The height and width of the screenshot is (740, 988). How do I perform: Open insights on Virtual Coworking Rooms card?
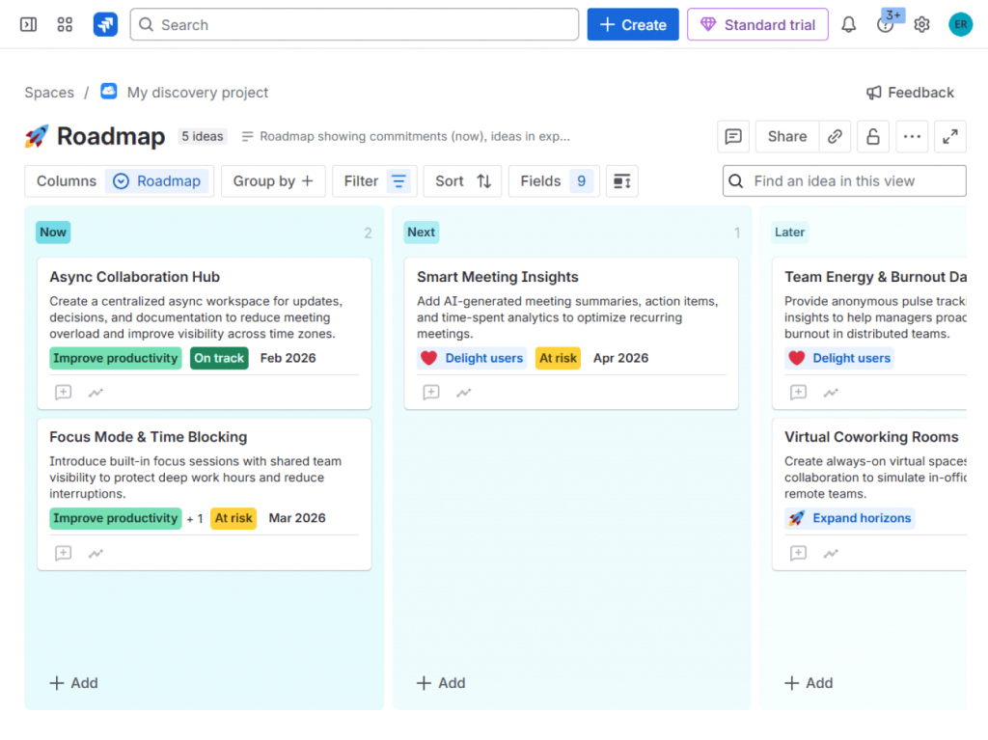click(831, 554)
